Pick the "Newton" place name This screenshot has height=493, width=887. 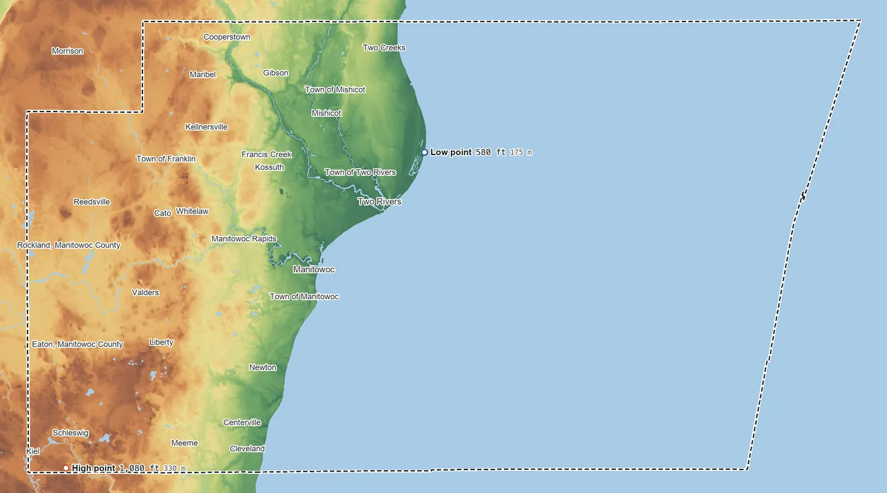pyautogui.click(x=263, y=367)
